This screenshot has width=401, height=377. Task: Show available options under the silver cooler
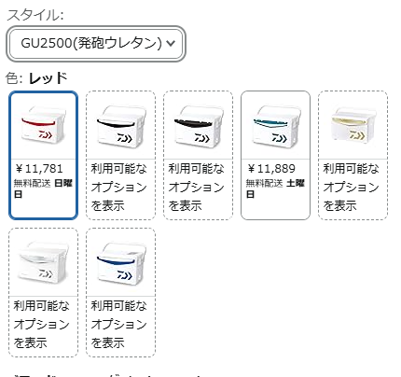click(42, 324)
